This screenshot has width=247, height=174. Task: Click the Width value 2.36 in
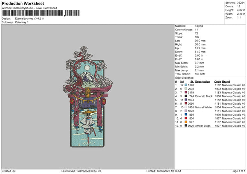pyautogui.click(x=241, y=14)
